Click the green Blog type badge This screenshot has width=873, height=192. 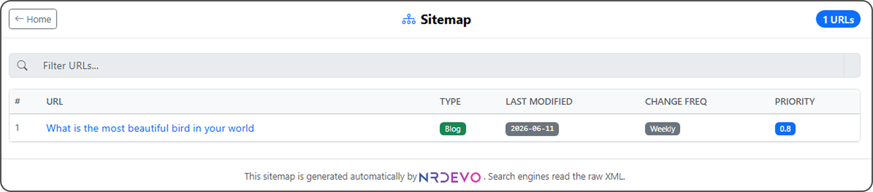pos(453,129)
